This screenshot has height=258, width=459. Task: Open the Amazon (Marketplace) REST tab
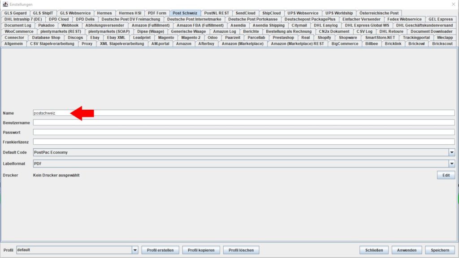coord(298,44)
